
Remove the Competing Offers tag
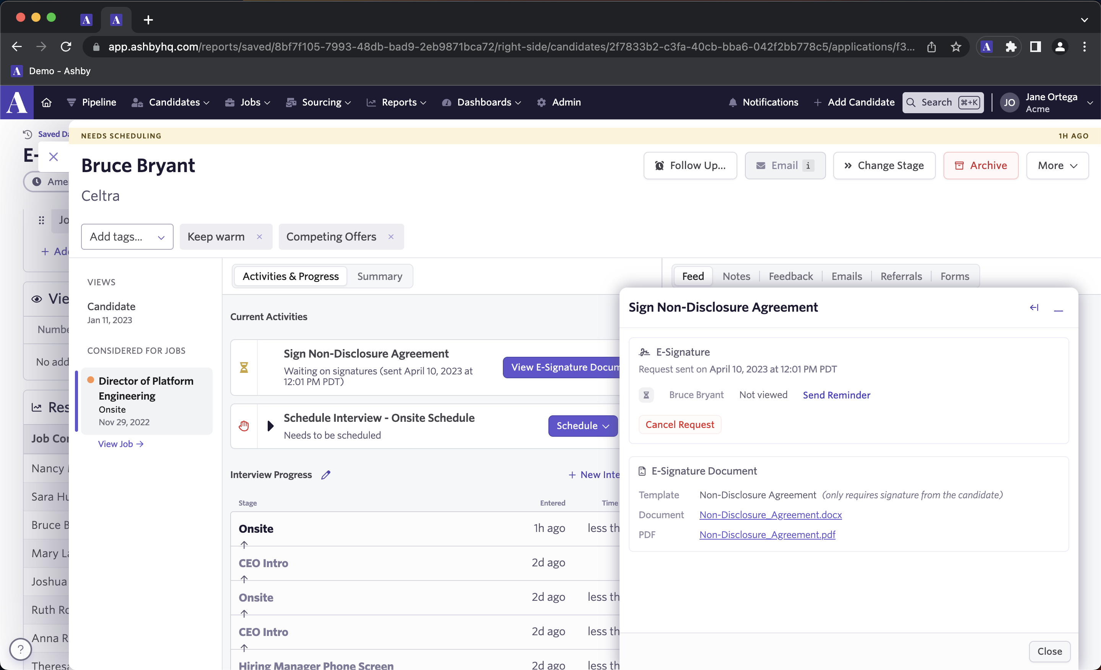(391, 236)
